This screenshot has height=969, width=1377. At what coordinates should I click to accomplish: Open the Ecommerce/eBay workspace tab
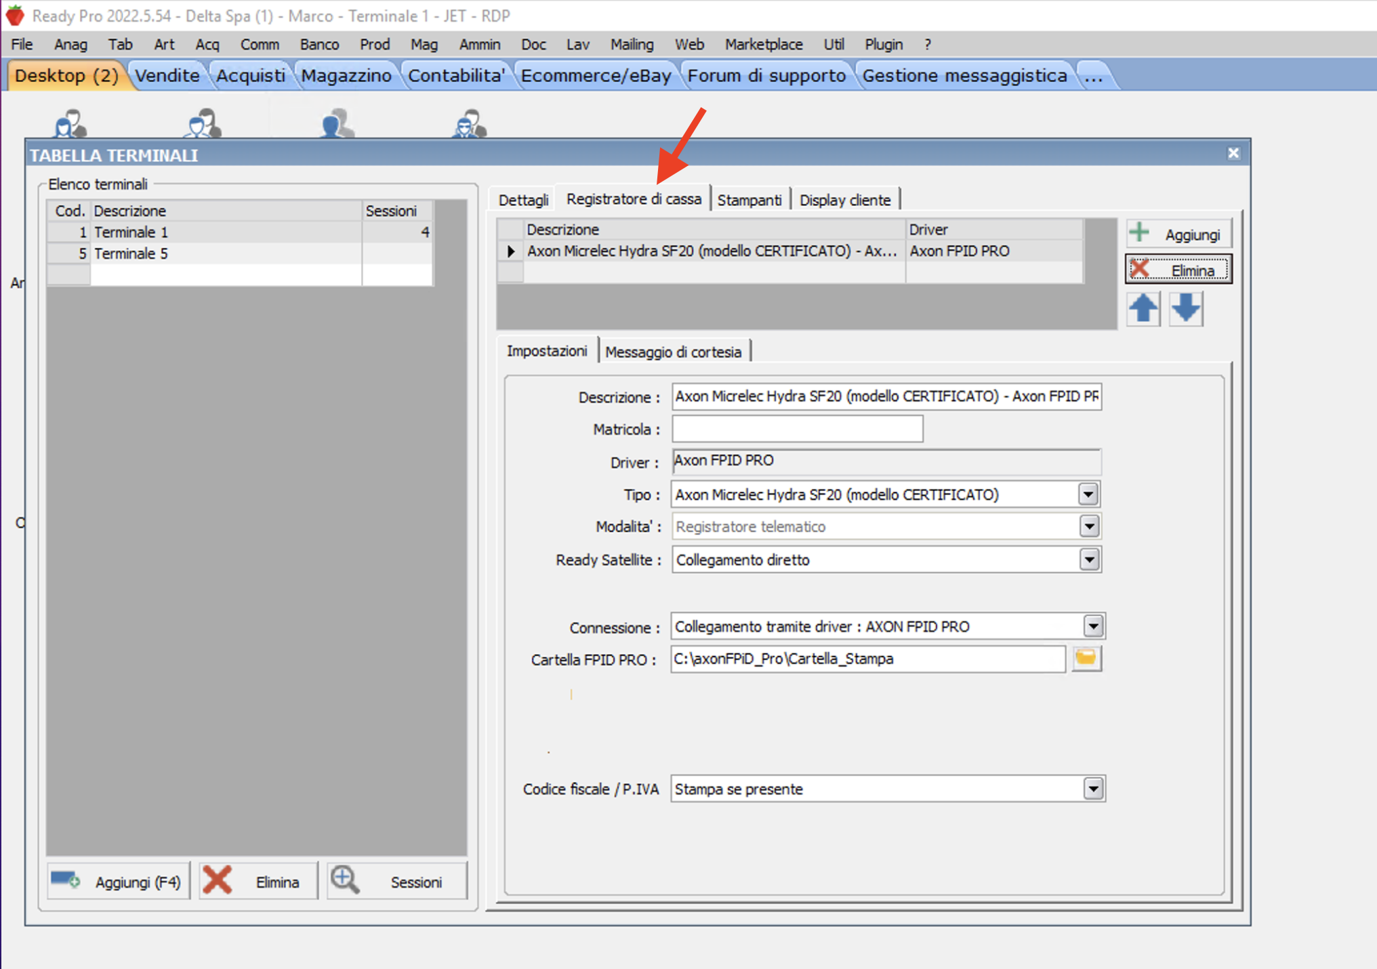coord(596,75)
